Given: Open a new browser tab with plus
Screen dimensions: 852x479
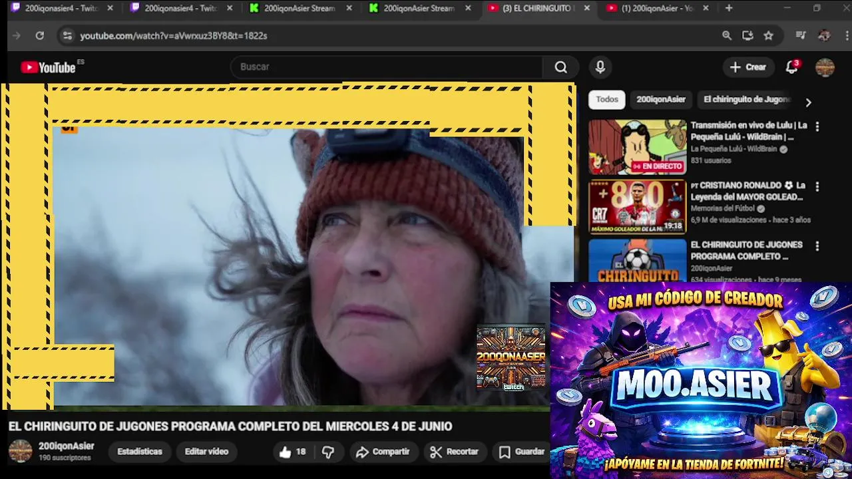Looking at the screenshot, I should 729,8.
